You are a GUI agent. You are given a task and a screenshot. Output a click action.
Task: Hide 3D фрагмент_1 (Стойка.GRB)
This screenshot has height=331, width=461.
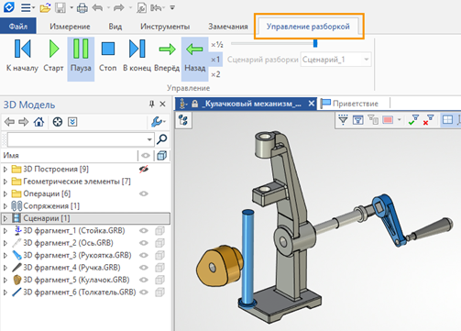tap(144, 231)
